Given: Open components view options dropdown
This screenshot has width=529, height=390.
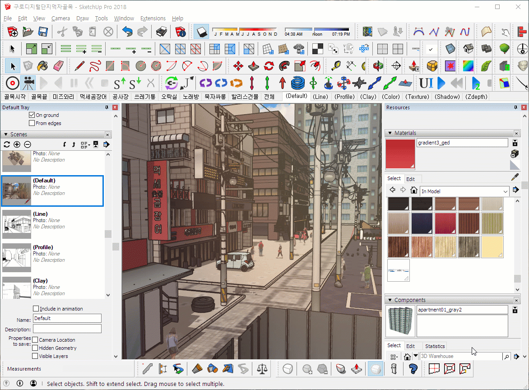Looking at the screenshot, I should pyautogui.click(x=394, y=357).
